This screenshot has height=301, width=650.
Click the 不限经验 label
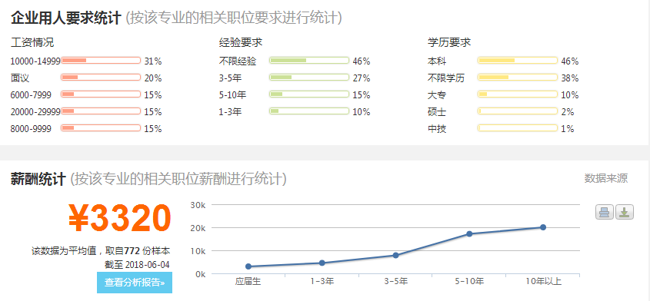238,61
